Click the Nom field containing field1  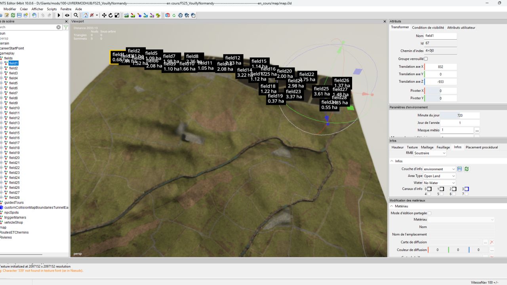click(x=440, y=36)
